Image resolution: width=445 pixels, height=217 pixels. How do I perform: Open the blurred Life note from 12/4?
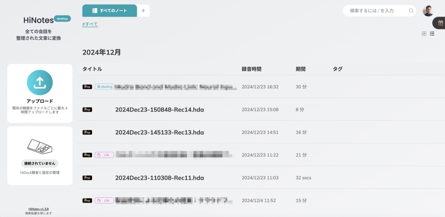(174, 201)
